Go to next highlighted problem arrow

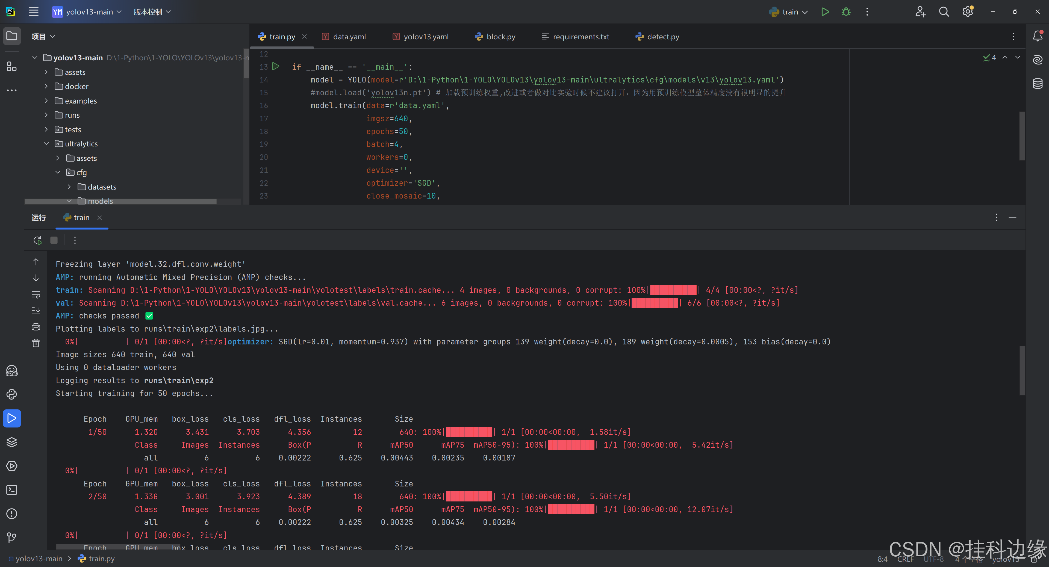coord(1018,57)
